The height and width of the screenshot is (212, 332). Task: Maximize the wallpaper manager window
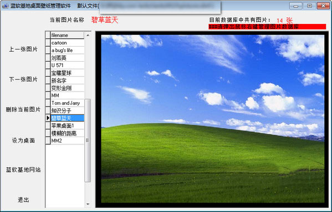[309, 6]
